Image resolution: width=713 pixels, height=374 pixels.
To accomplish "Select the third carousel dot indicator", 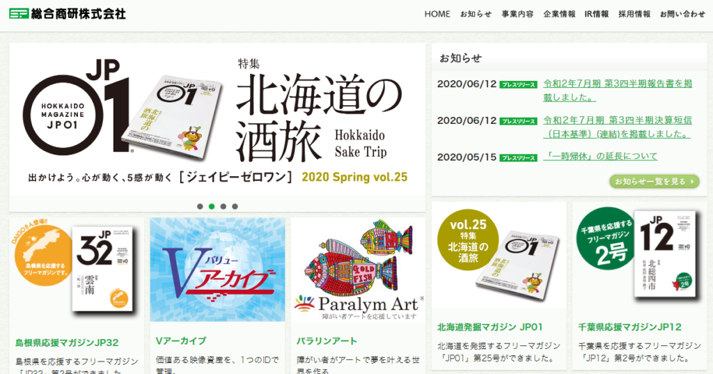I will point(224,207).
